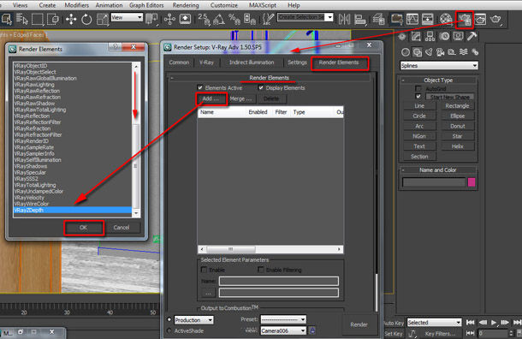Viewport: 522px width, 339px height.
Task: Open the Production mode dropdown
Action: pos(193,320)
